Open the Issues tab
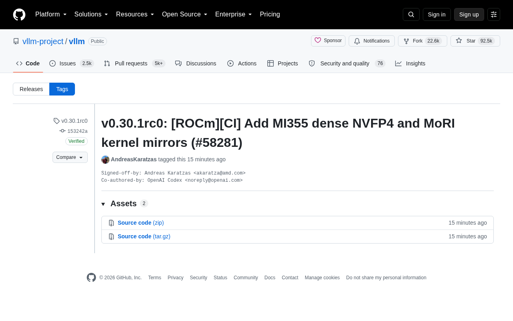This screenshot has width=513, height=321. [x=71, y=63]
